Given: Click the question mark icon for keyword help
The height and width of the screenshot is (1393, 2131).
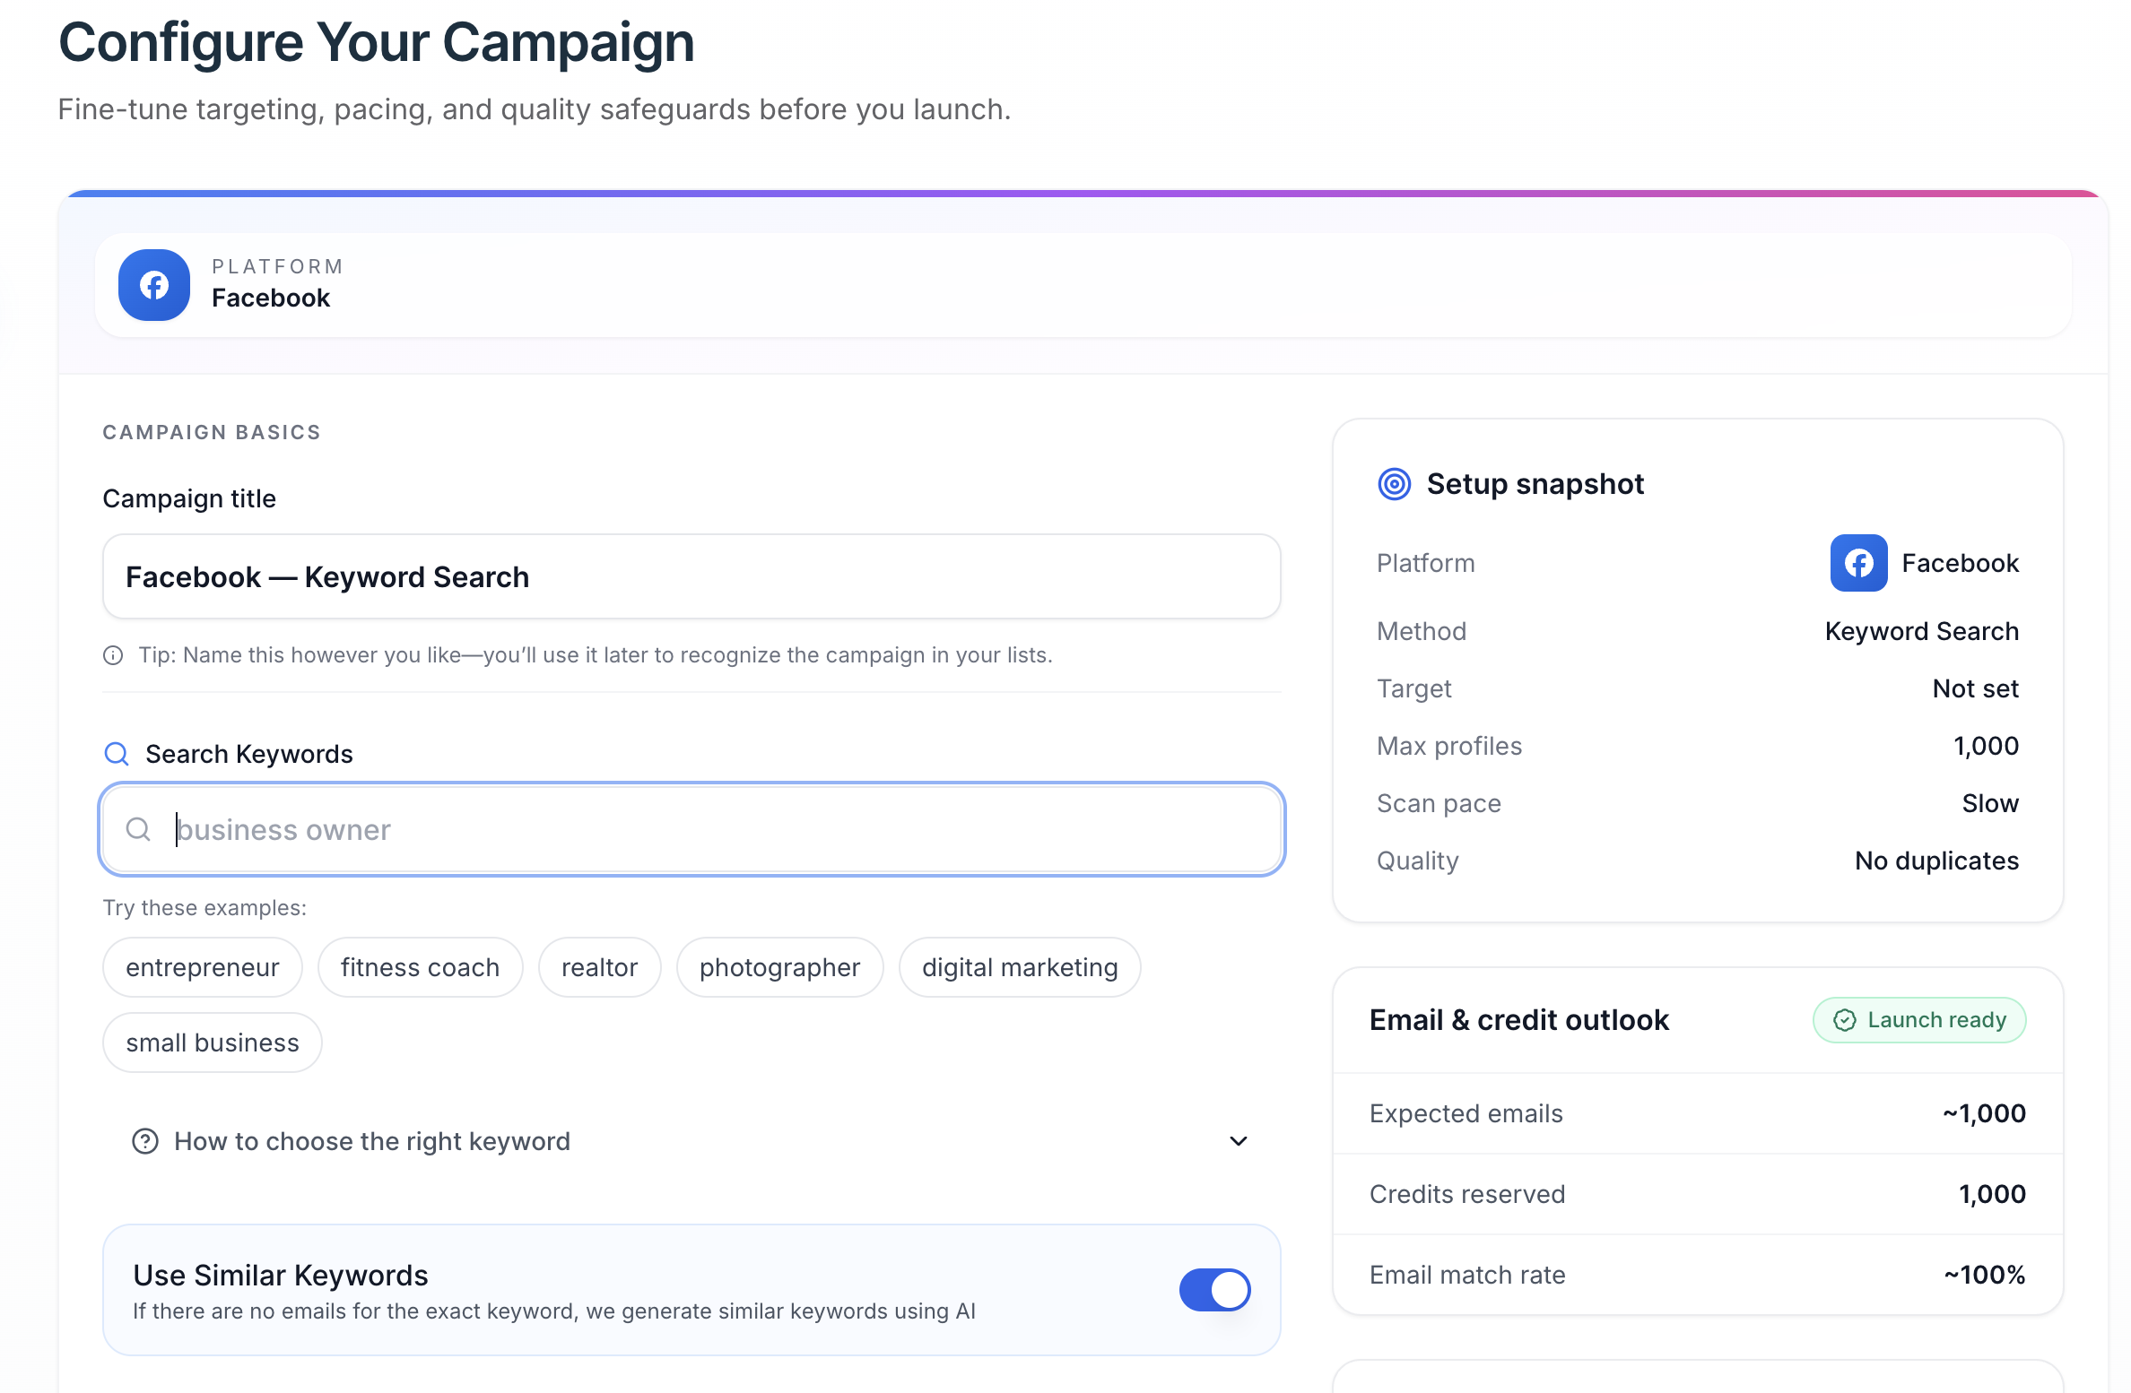Looking at the screenshot, I should pos(146,1141).
